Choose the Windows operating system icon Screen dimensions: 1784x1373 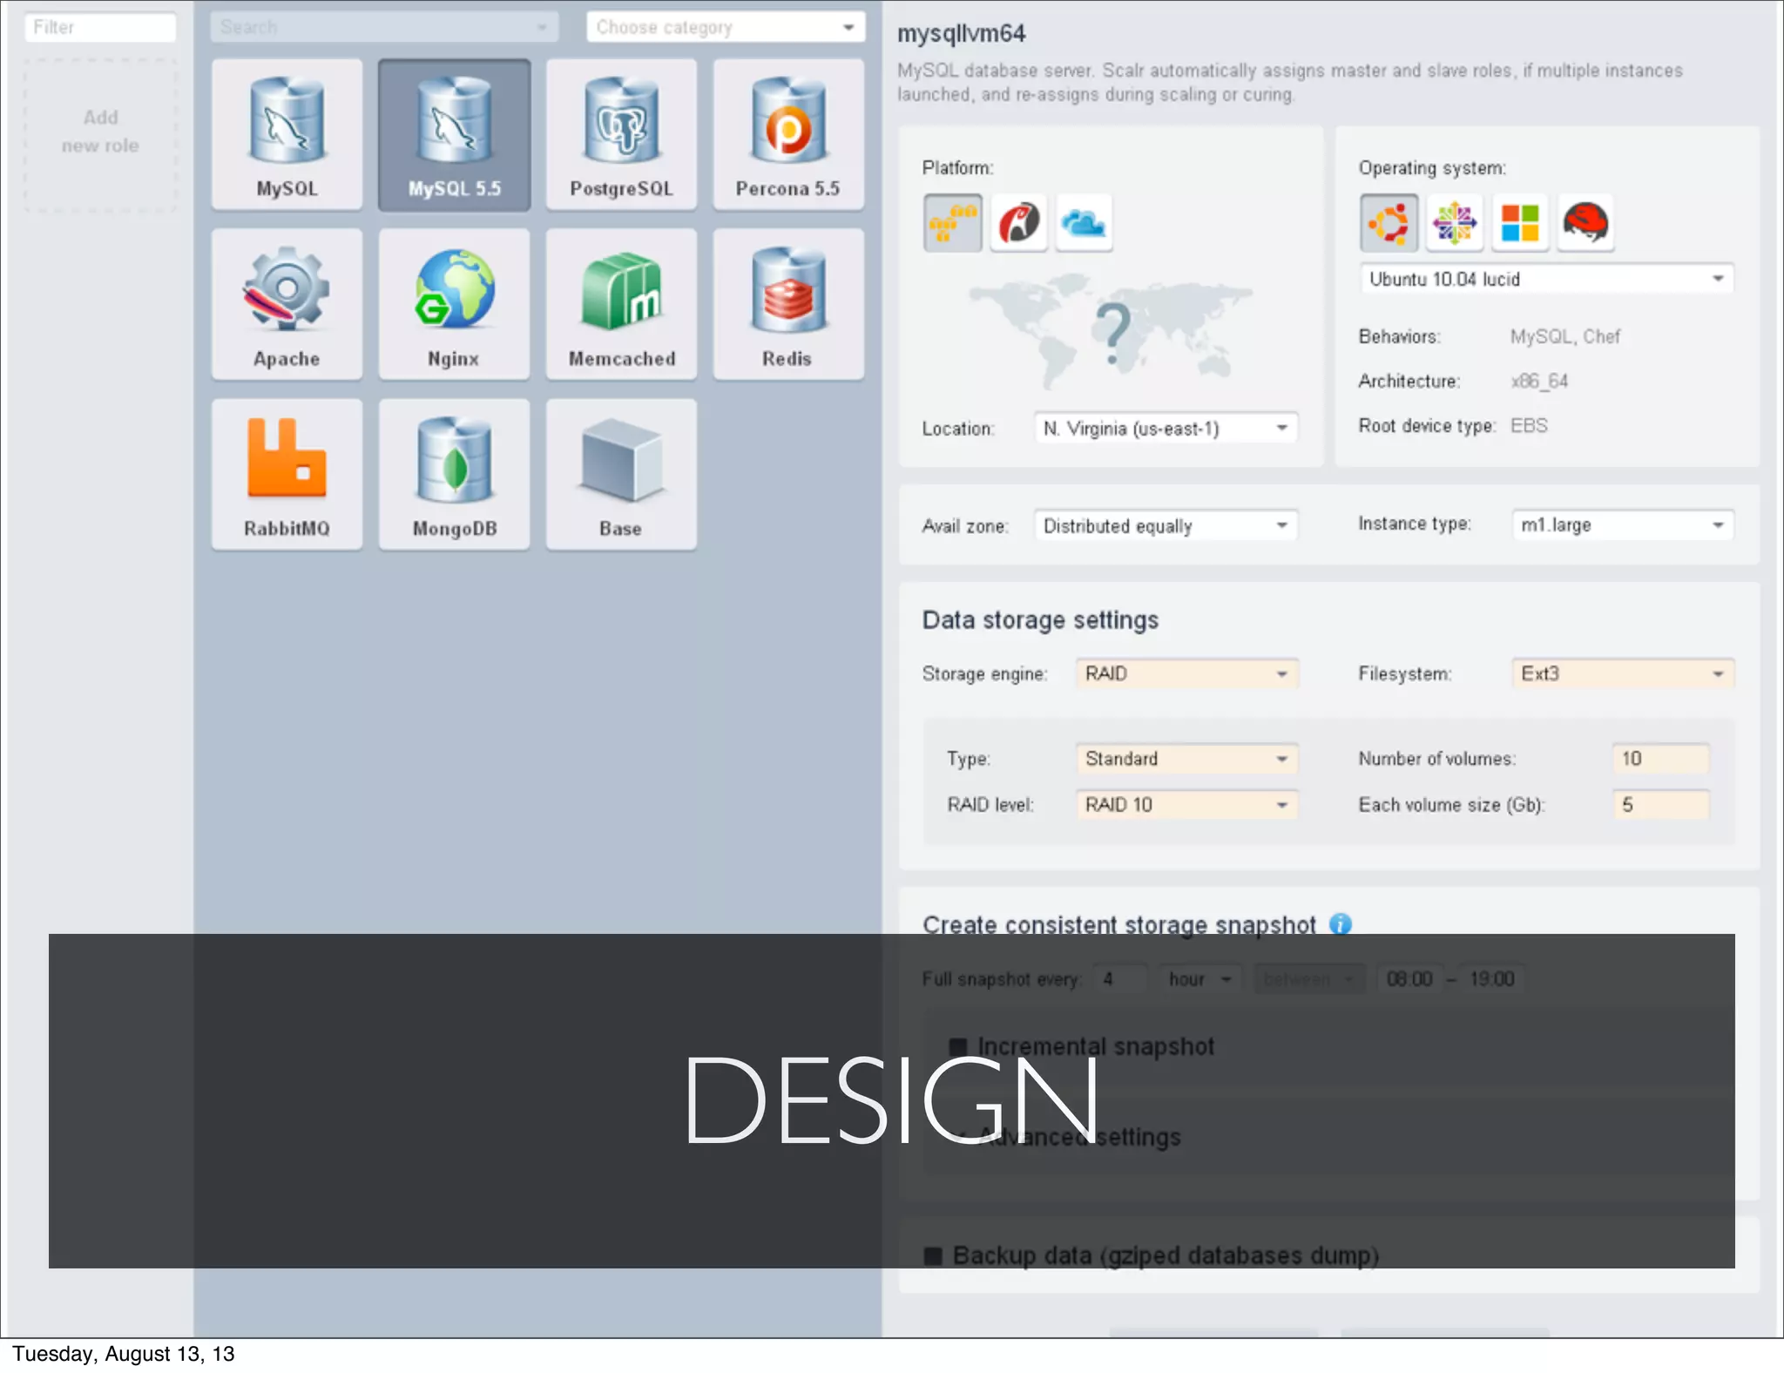coord(1520,223)
